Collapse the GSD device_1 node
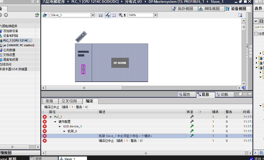Viewport: 264px width, 160px height. coord(60,126)
